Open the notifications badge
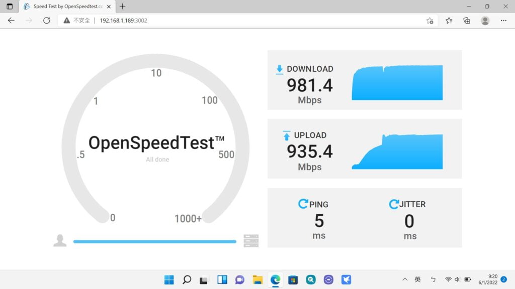515x289 pixels. [x=503, y=279]
